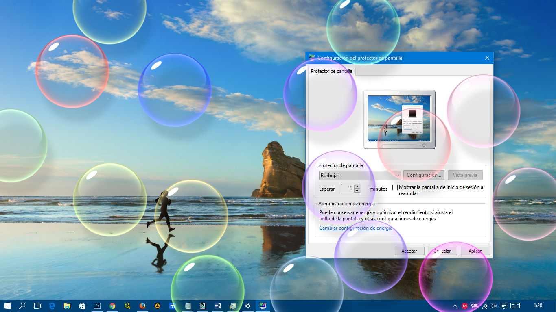Unmute the volume from the system tray
The width and height of the screenshot is (556, 312).
pos(493,306)
